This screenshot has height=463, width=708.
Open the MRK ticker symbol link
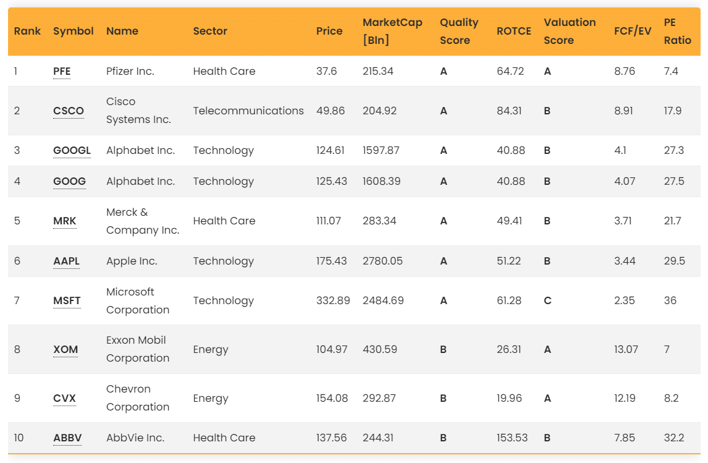coord(64,221)
